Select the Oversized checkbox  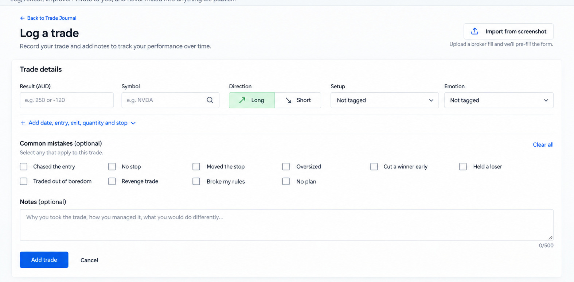[286, 167]
